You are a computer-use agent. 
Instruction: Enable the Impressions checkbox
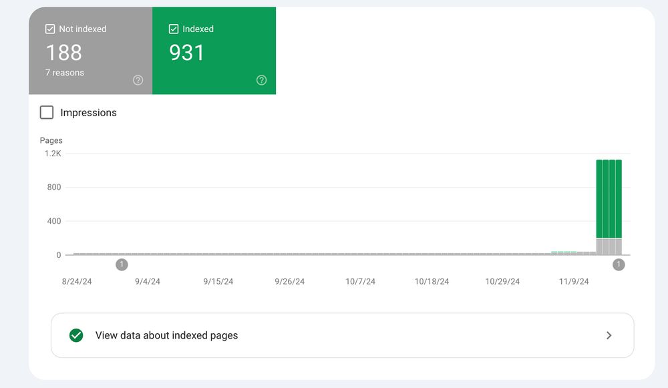[x=47, y=112]
